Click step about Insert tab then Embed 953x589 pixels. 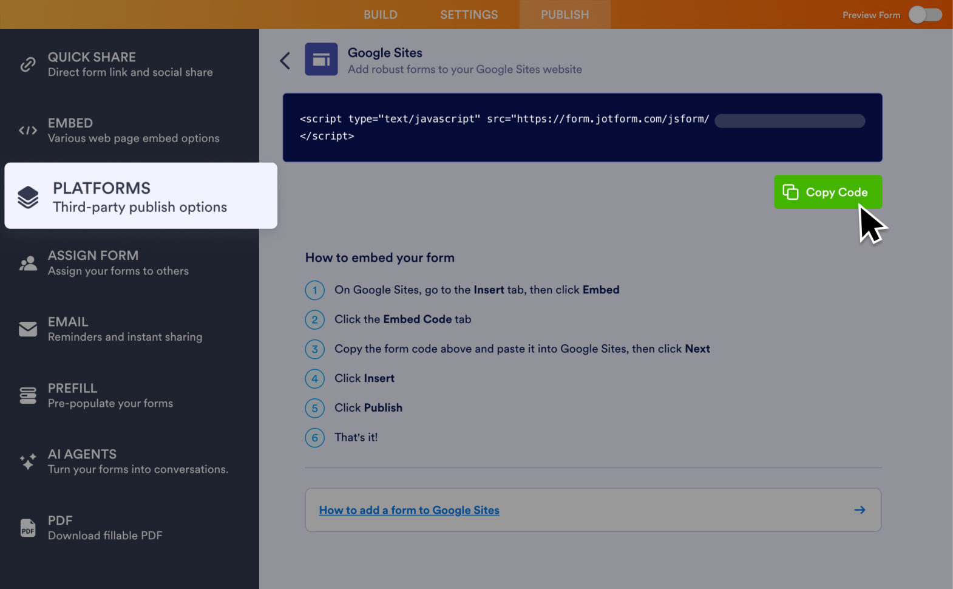[x=476, y=290]
